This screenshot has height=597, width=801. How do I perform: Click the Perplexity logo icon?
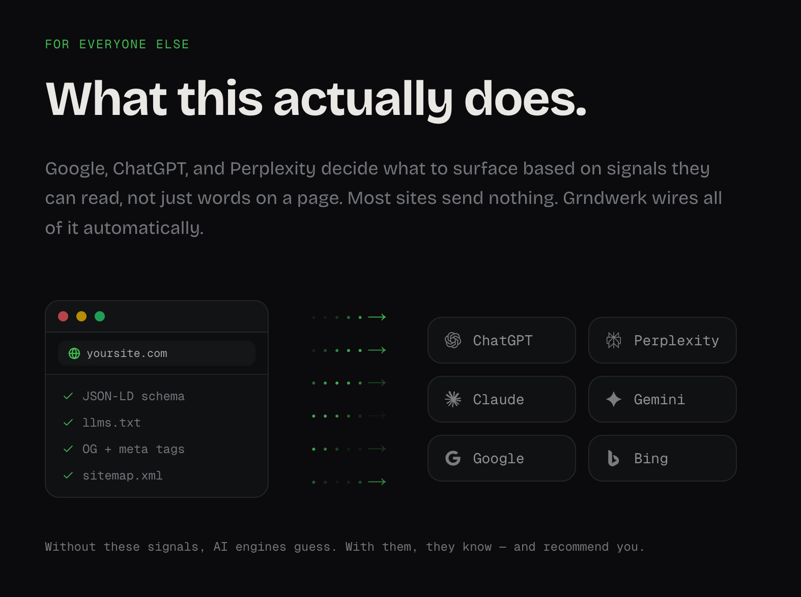tap(614, 340)
